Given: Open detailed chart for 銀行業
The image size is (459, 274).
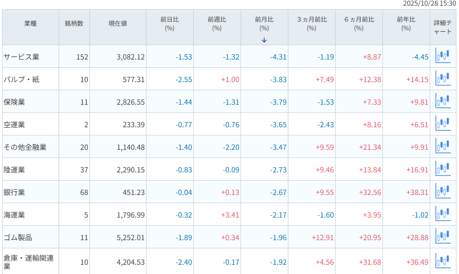Looking at the screenshot, I should (443, 191).
